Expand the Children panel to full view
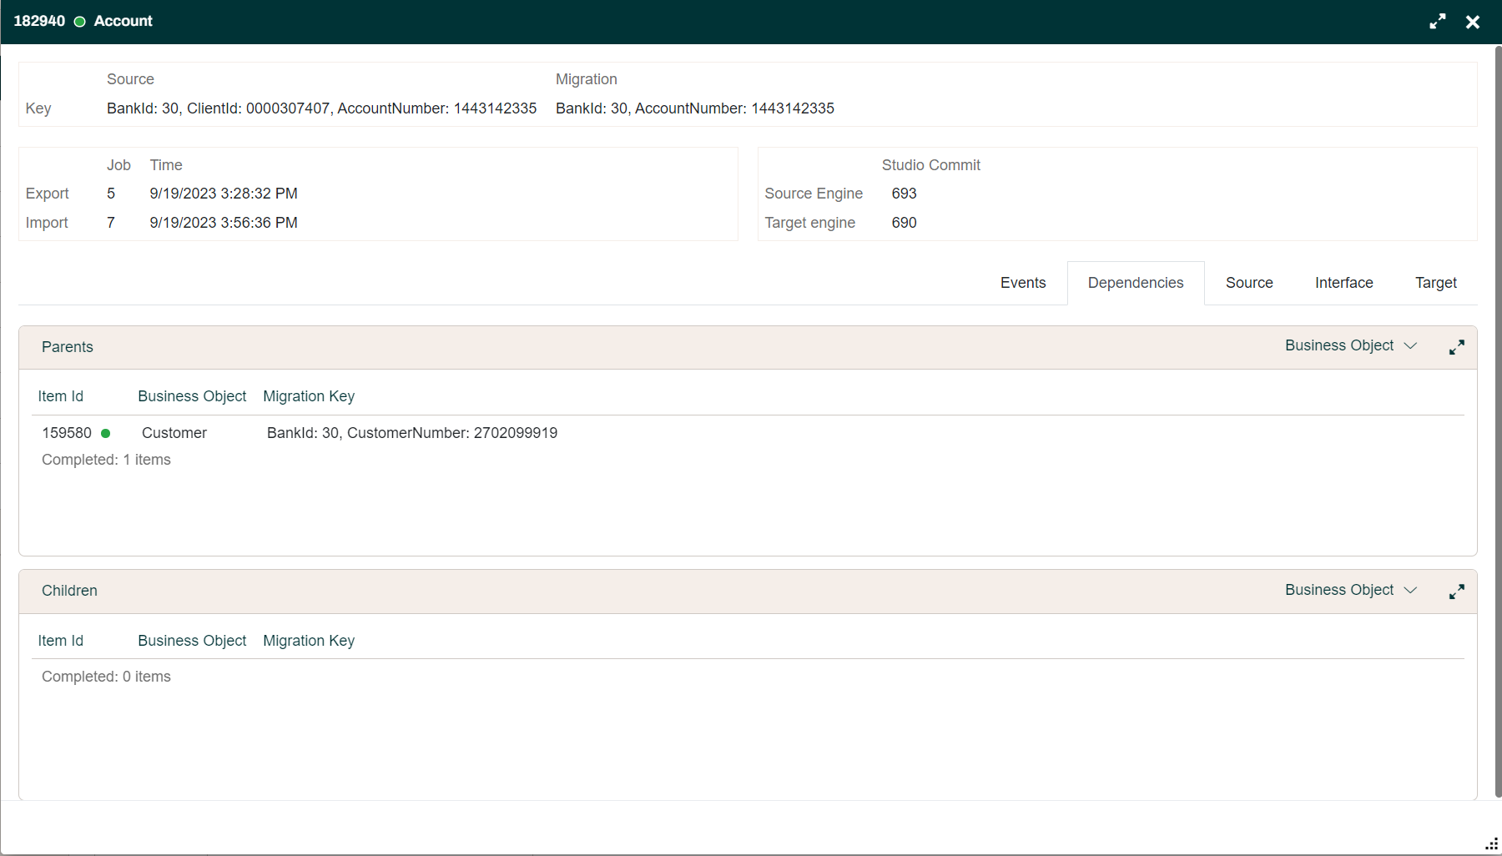The height and width of the screenshot is (856, 1502). click(x=1457, y=591)
